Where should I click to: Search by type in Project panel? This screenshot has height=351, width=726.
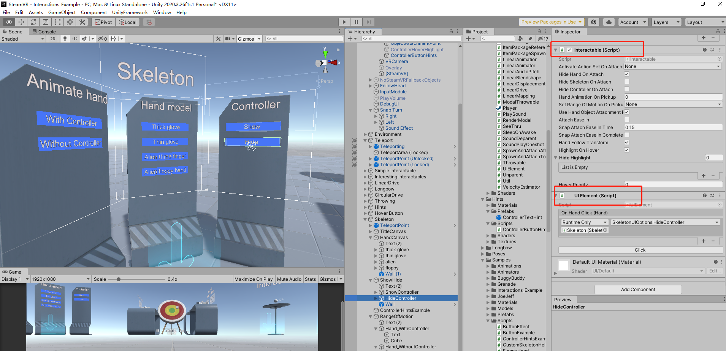[520, 39]
